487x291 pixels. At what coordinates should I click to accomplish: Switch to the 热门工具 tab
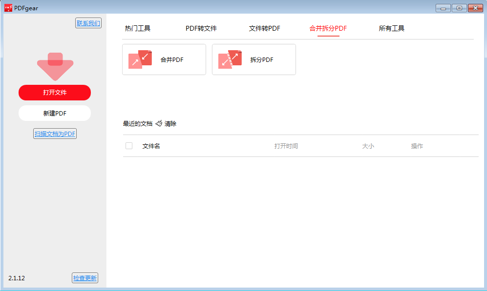tap(138, 28)
